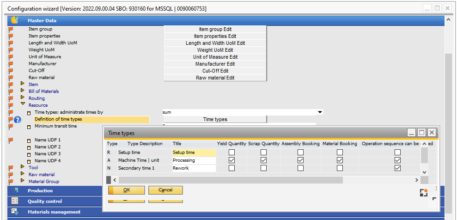Click the Item group Edit button
Screen dimensions: 457x220
[215, 29]
